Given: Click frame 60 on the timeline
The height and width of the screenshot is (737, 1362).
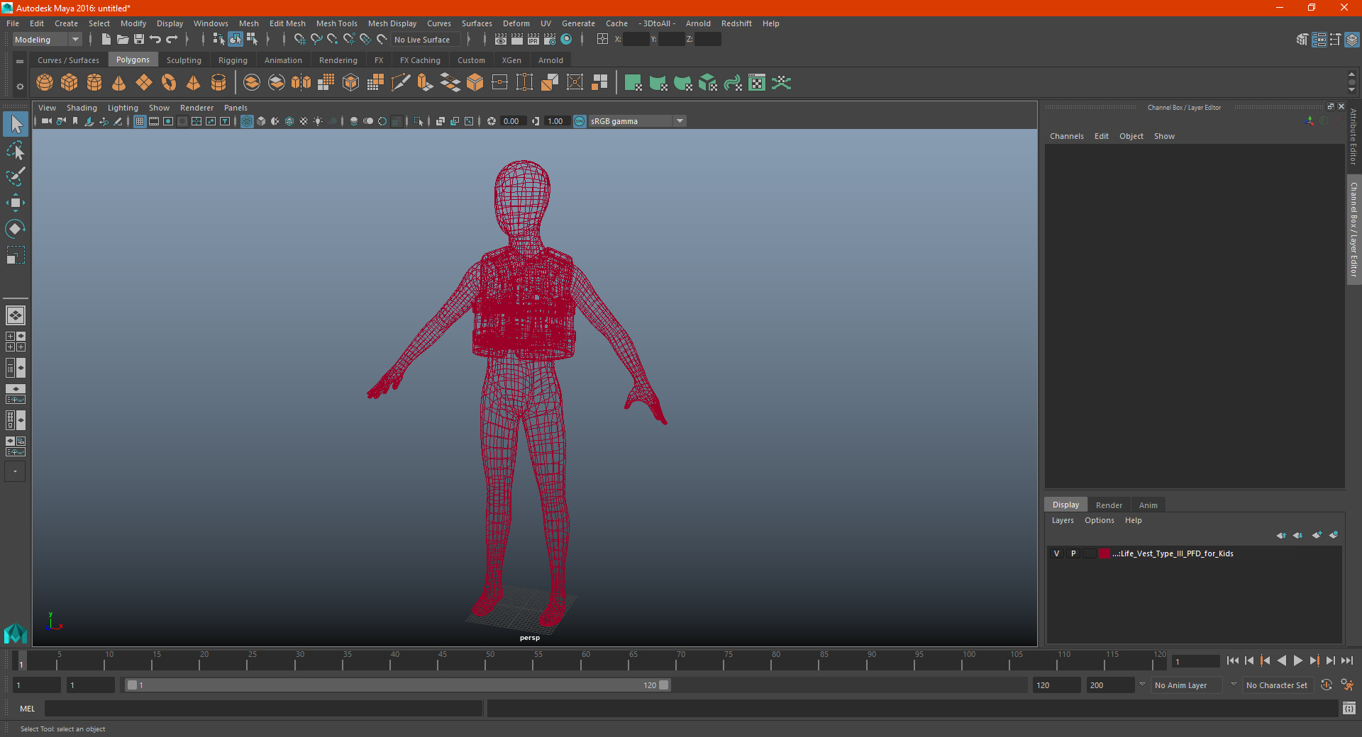Looking at the screenshot, I should (x=582, y=662).
